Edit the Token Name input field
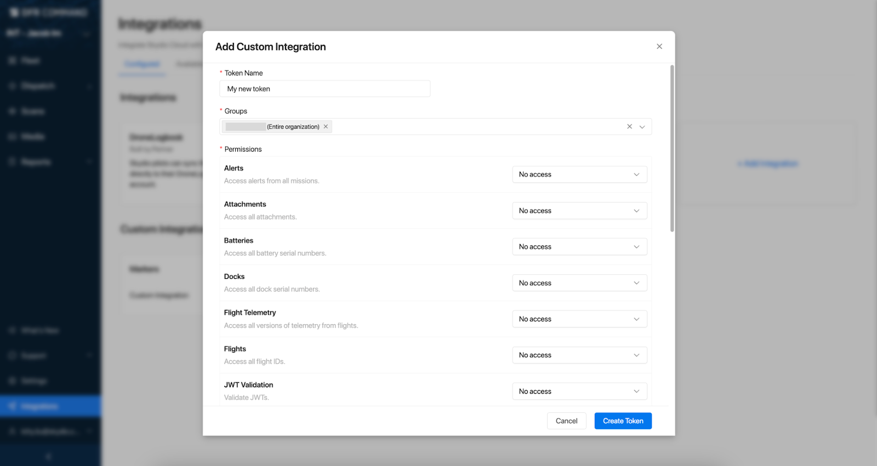Screen dimensions: 877x466 325,89
